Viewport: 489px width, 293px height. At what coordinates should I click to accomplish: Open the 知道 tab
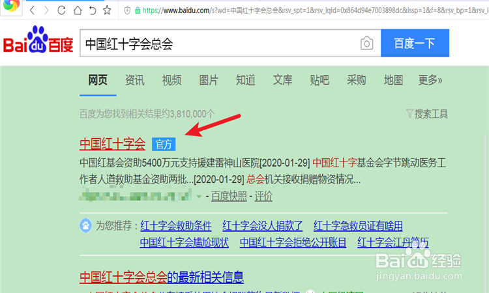(x=245, y=80)
